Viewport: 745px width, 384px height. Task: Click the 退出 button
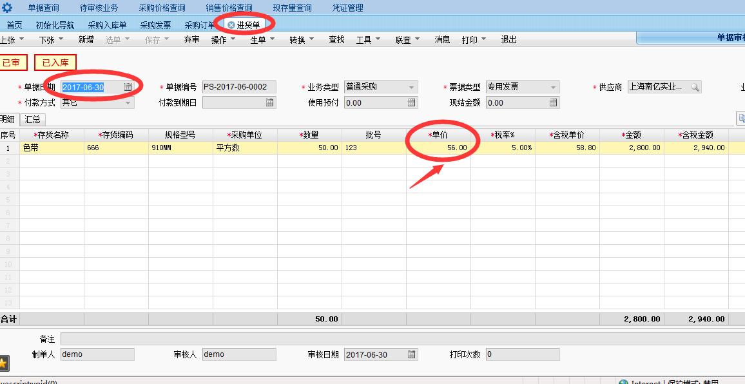click(x=509, y=40)
